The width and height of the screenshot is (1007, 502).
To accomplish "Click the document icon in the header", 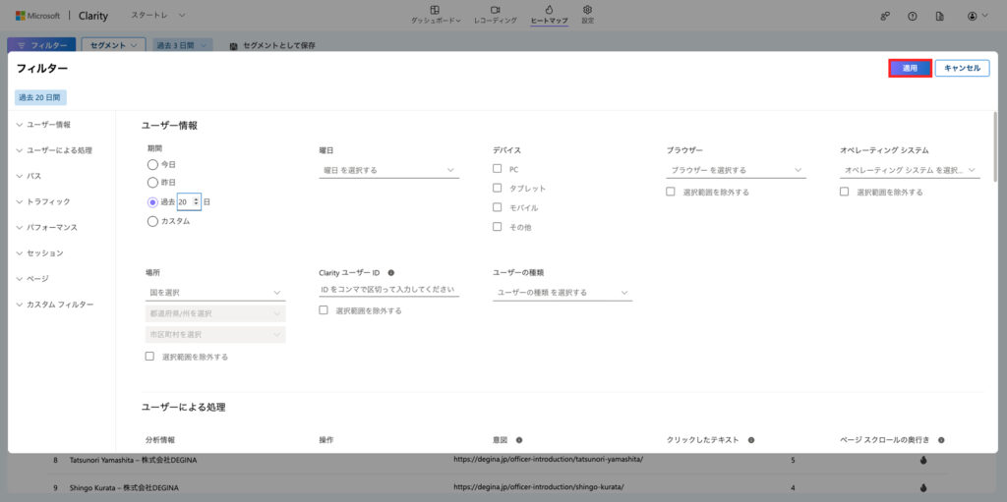I will pos(940,17).
